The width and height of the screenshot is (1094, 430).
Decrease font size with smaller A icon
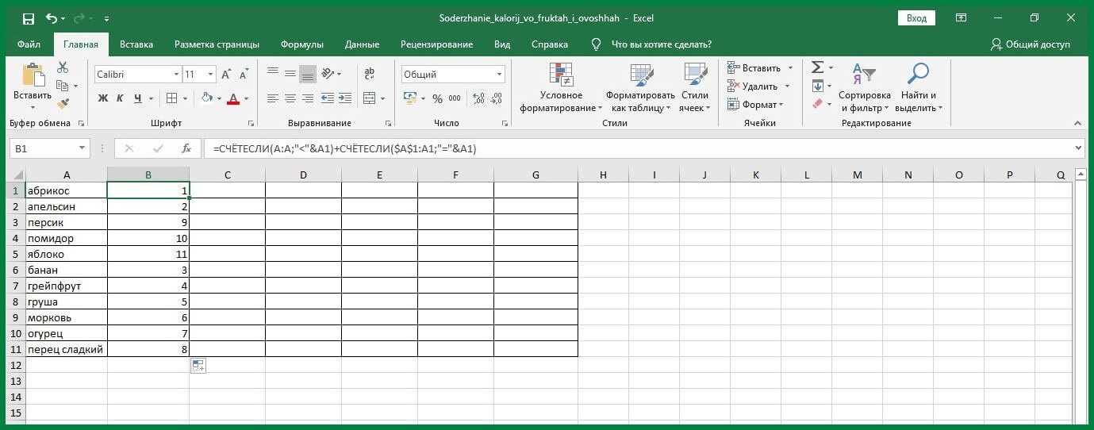(x=244, y=75)
